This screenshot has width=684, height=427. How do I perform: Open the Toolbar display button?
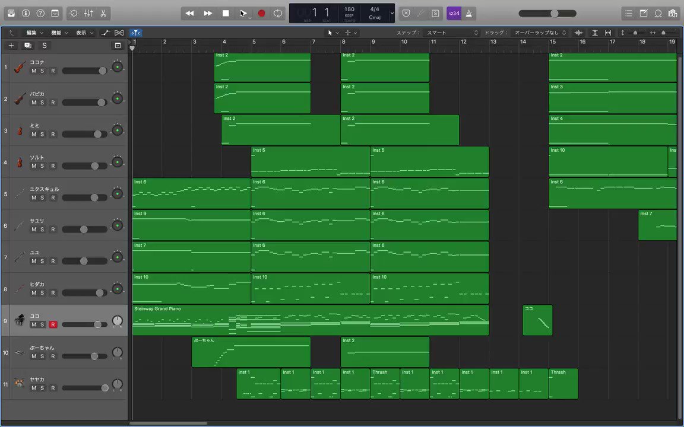pos(55,13)
